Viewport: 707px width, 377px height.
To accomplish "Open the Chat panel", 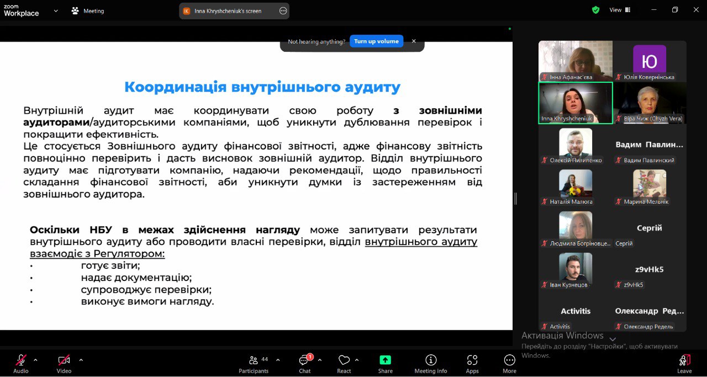I will [304, 360].
